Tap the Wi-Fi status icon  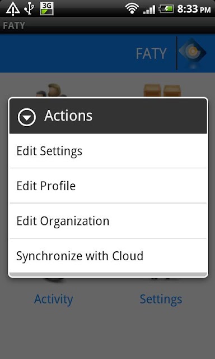pyautogui.click(x=132, y=9)
